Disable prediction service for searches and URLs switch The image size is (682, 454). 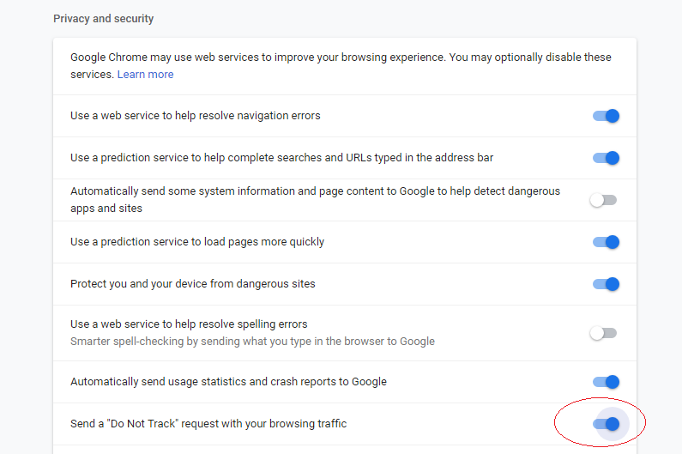click(x=606, y=158)
